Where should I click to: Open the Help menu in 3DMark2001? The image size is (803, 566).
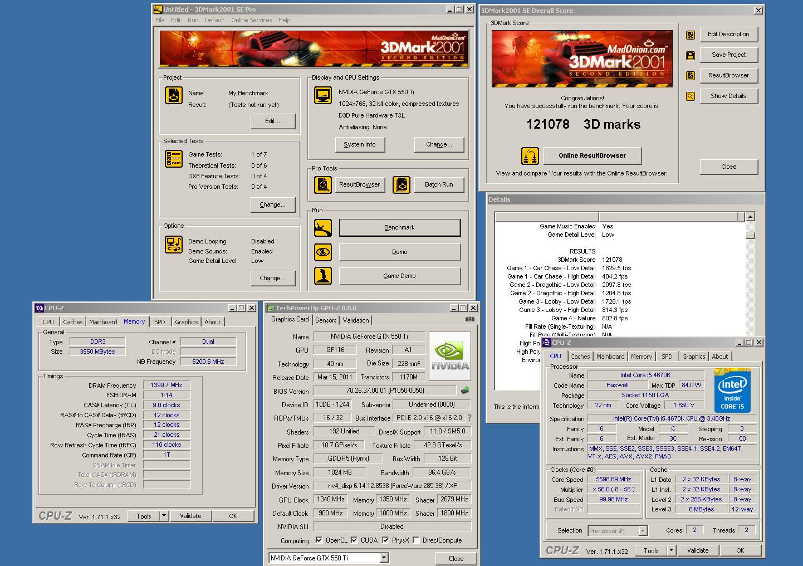click(285, 20)
